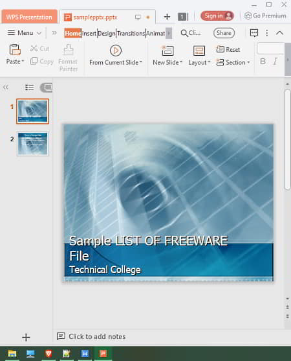291x361 pixels.
Task: Select the Format Painter tool
Action: pyautogui.click(x=68, y=58)
